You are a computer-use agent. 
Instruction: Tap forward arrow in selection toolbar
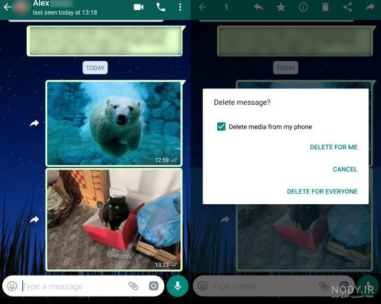coord(370,7)
